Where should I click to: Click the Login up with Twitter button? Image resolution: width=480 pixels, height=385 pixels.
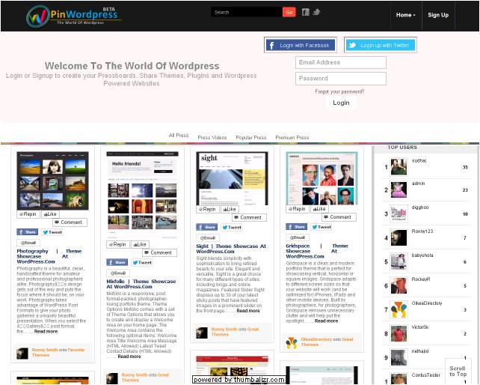coord(379,45)
